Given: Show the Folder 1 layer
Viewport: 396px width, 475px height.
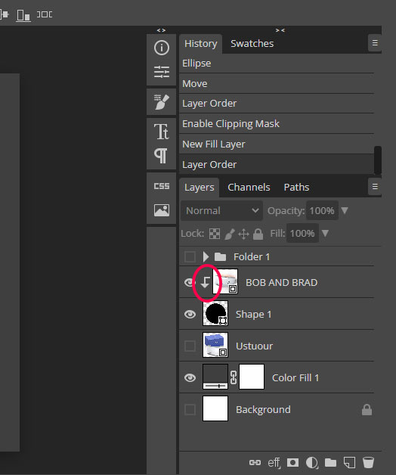Looking at the screenshot, I should point(190,256).
